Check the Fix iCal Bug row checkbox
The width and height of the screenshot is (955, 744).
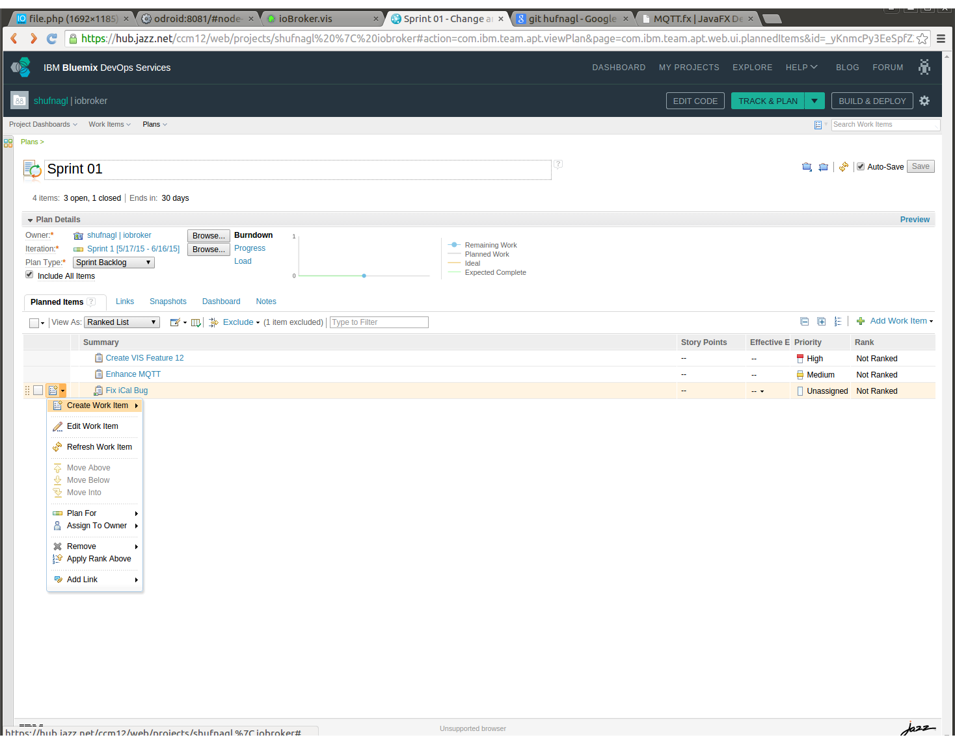coord(38,391)
